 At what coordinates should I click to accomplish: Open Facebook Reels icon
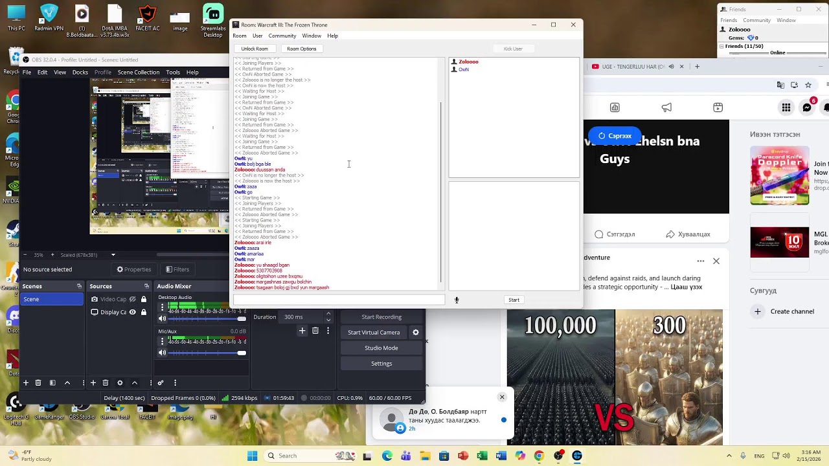[x=718, y=107]
